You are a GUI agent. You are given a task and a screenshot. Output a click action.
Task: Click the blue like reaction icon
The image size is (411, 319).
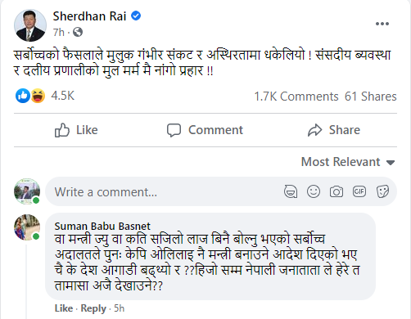click(x=23, y=96)
